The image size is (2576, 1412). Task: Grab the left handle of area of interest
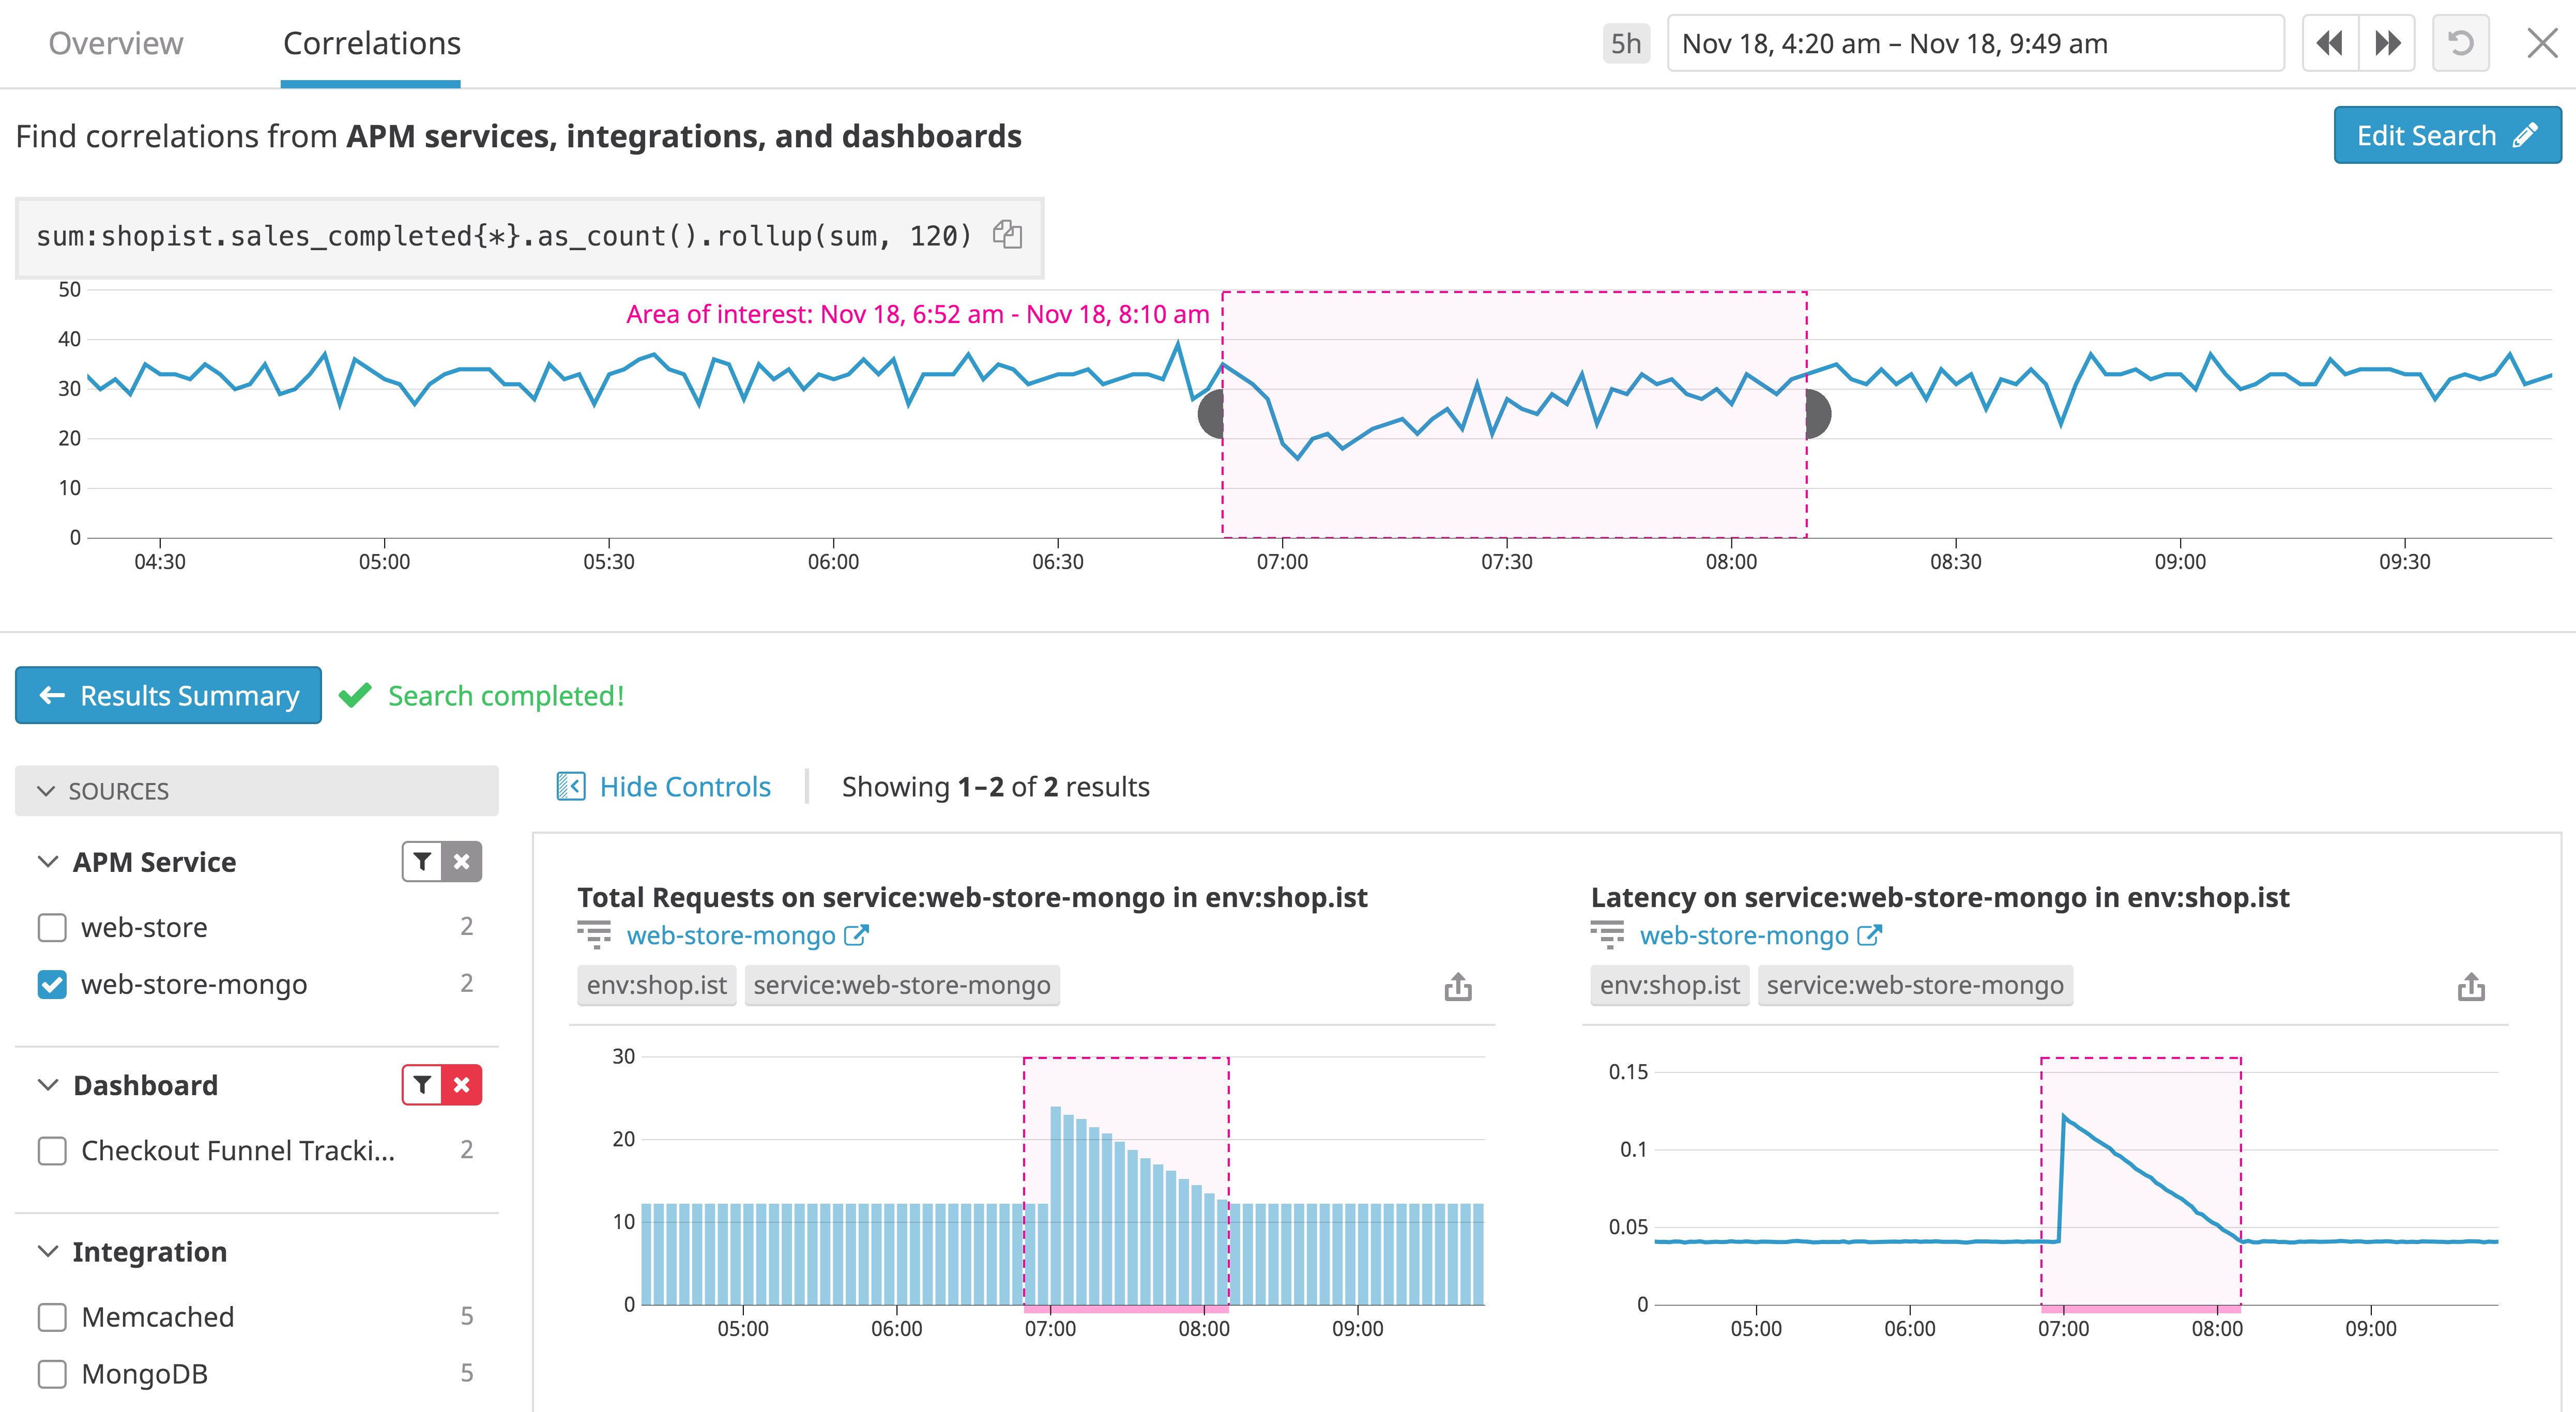tap(1211, 414)
